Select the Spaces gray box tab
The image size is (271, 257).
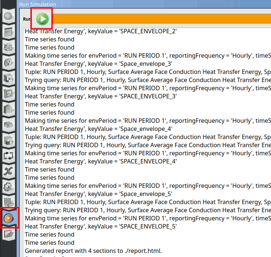pos(8,125)
